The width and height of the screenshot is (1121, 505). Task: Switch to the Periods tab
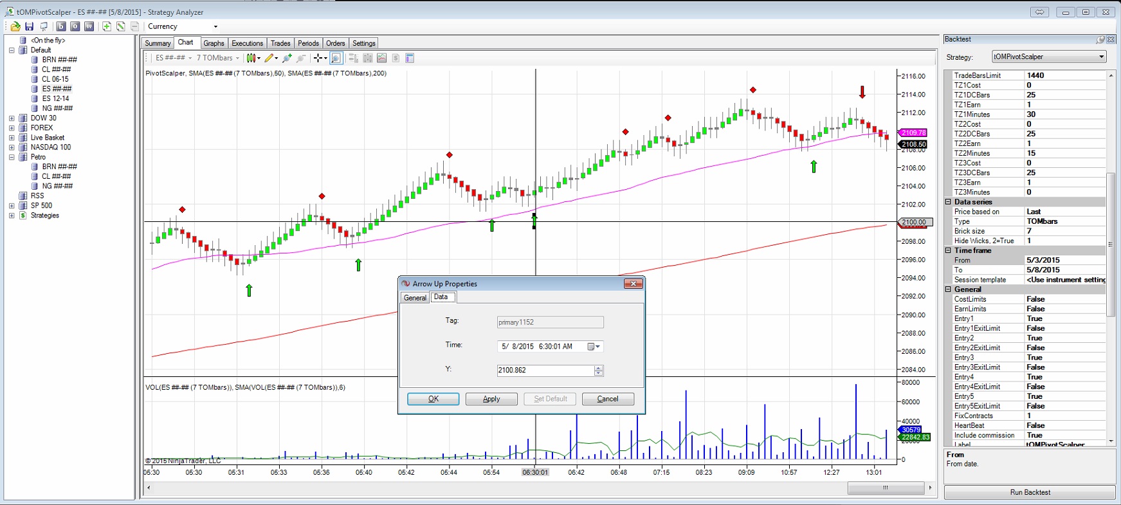pos(308,43)
